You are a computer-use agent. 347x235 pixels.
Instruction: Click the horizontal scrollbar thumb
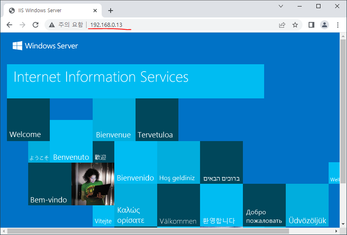click(148, 231)
